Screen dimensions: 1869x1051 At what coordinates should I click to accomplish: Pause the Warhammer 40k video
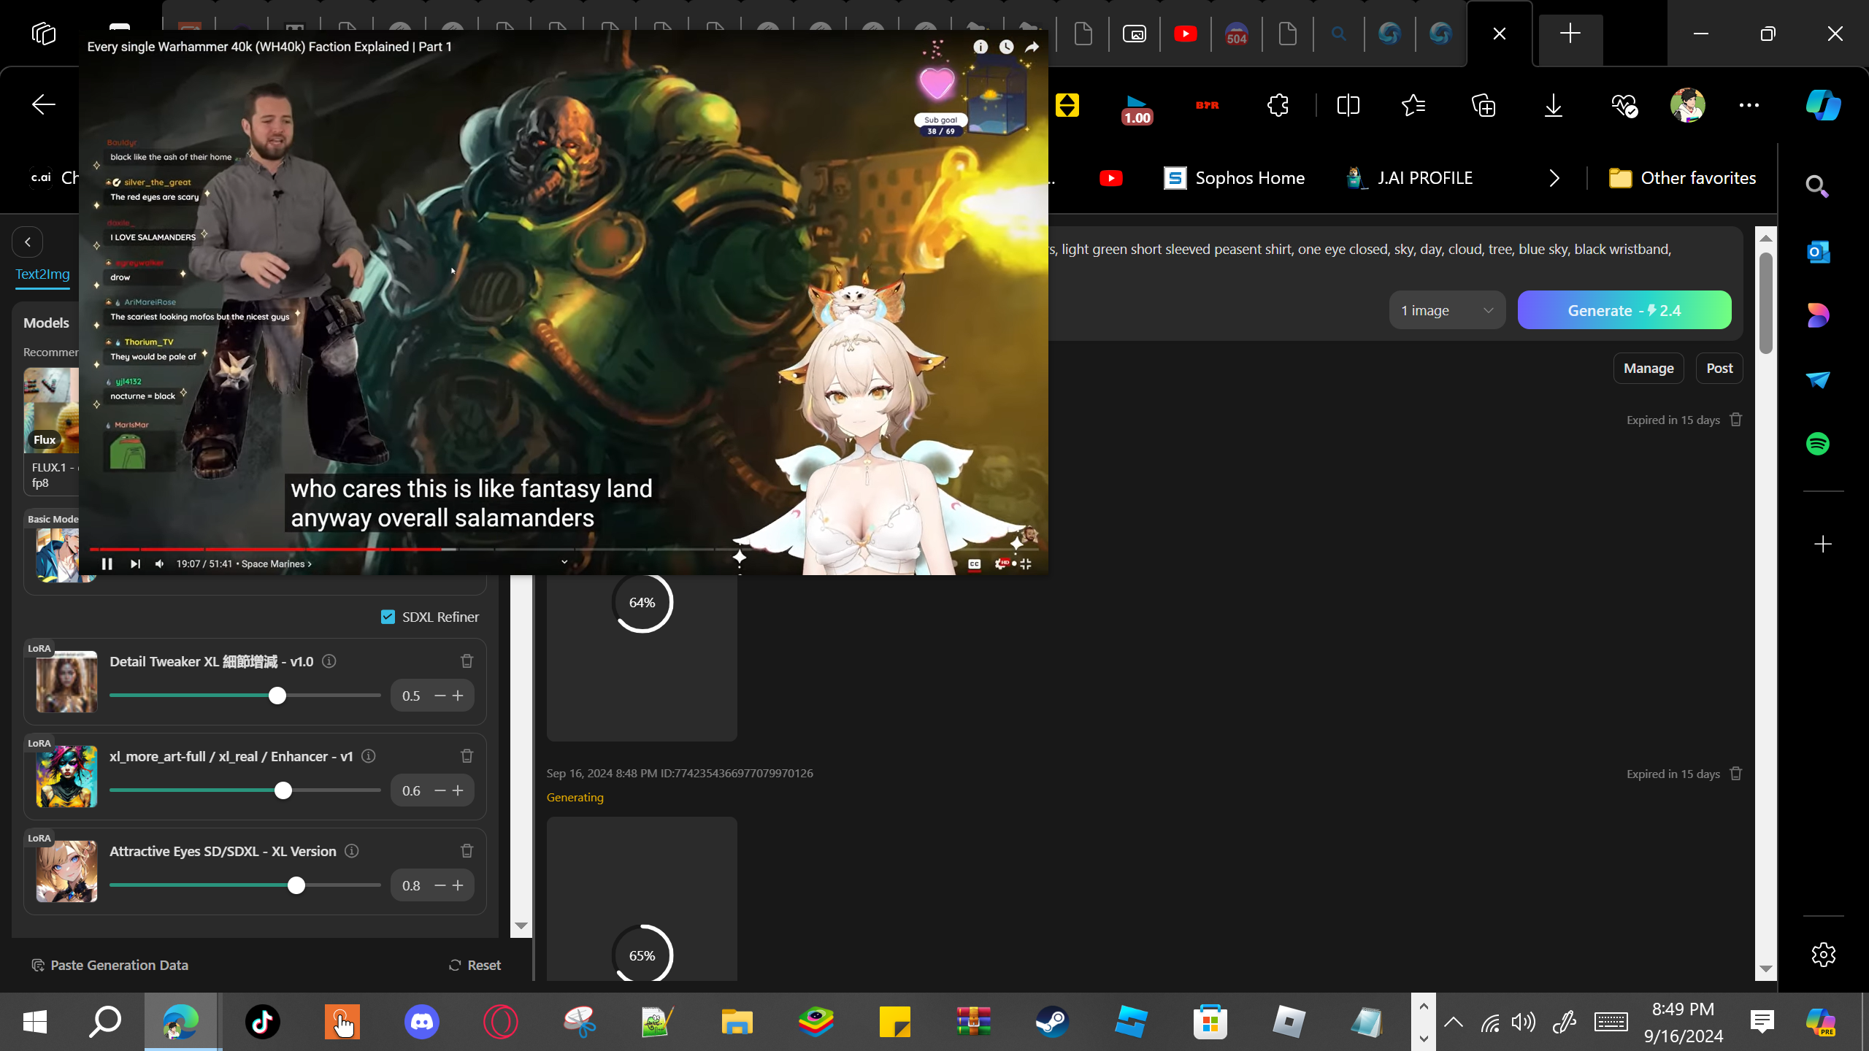coord(107,563)
